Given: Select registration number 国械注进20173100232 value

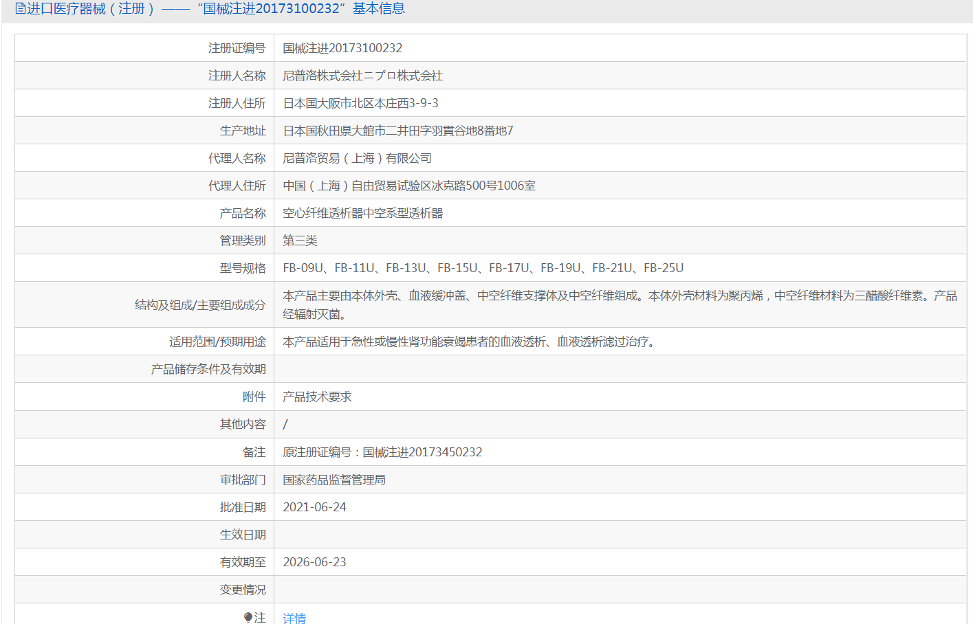Looking at the screenshot, I should click(342, 48).
